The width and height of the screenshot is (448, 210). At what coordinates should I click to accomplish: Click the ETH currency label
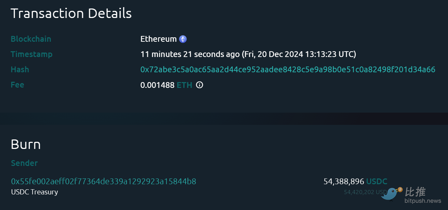184,85
